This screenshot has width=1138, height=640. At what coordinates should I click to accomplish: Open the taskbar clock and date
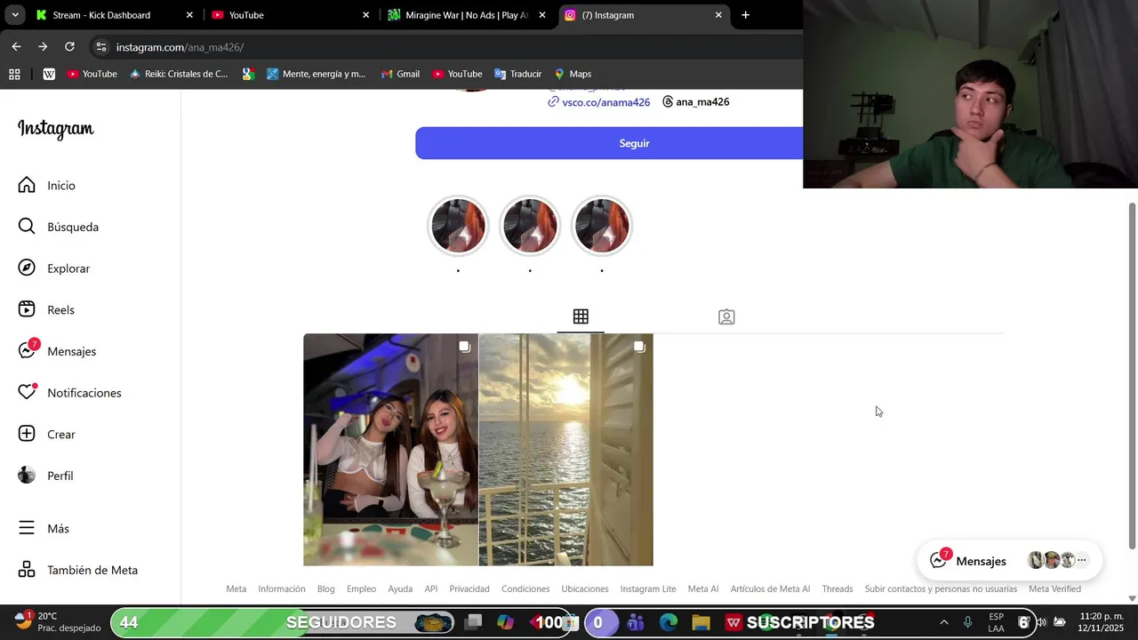click(1101, 622)
